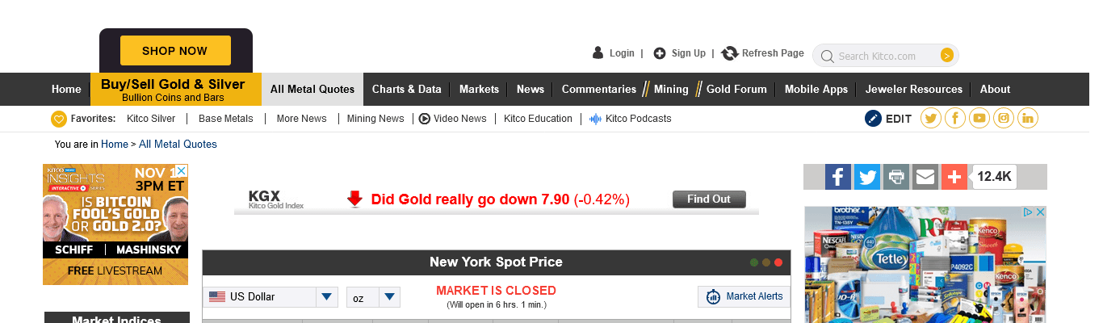
Task: Open the US Dollar currency dropdown
Action: click(x=326, y=297)
